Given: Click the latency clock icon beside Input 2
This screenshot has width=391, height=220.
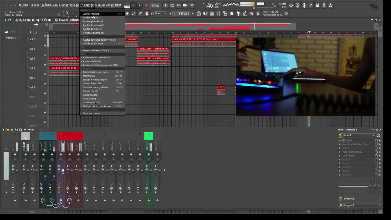Looking at the screenshot, I should [x=378, y=135].
